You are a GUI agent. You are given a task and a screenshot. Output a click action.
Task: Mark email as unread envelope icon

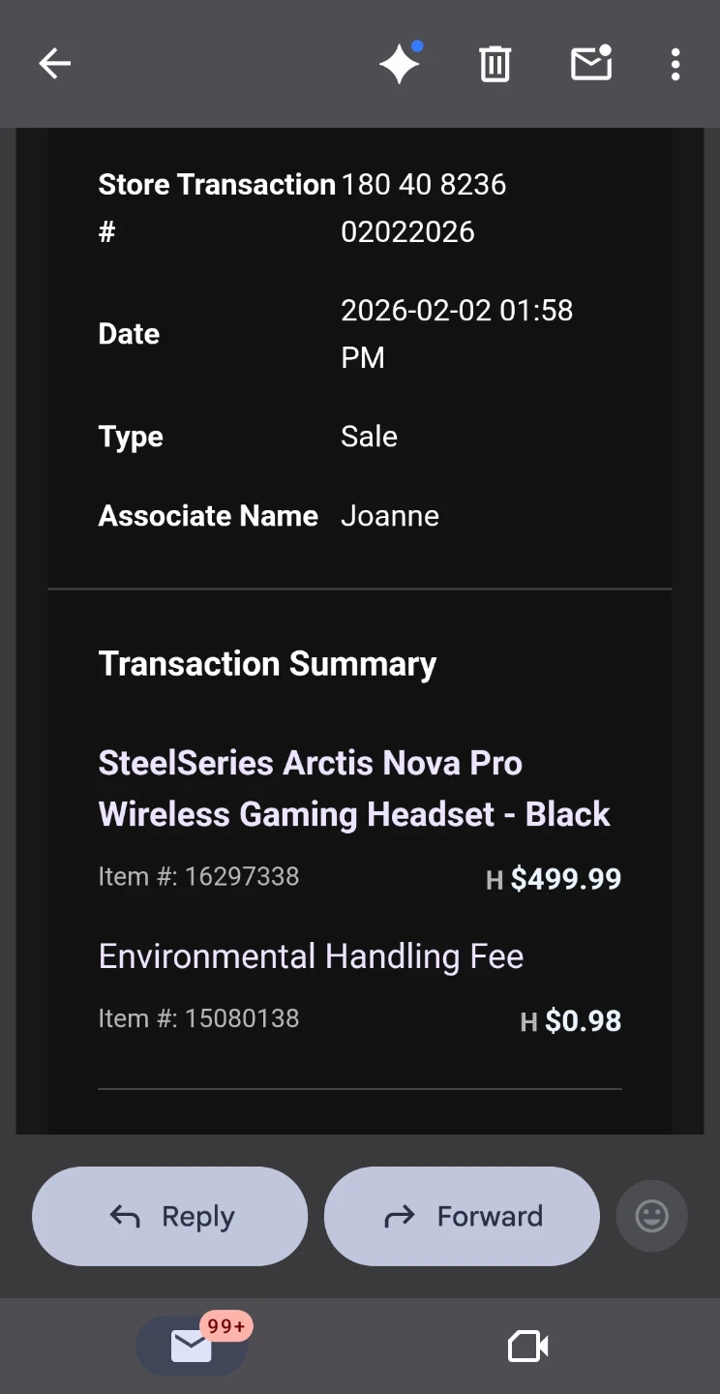(x=591, y=63)
